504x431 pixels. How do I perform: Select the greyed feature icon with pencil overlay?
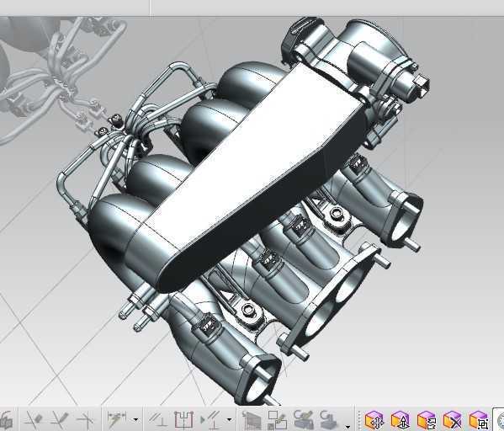click(x=304, y=420)
